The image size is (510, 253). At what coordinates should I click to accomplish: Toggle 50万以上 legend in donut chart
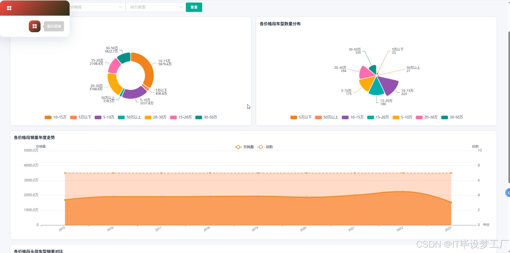point(130,117)
